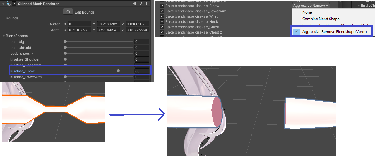Click the JLCh folder icon

(363, 6)
